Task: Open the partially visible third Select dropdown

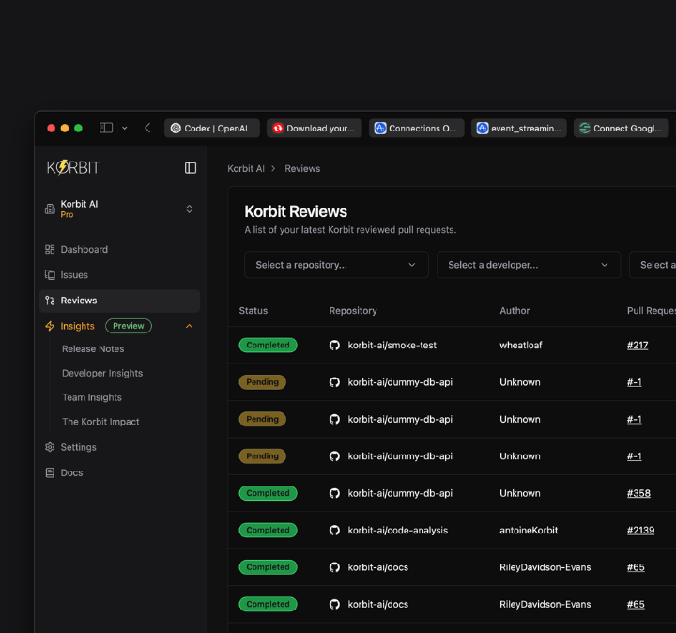Action: click(653, 265)
